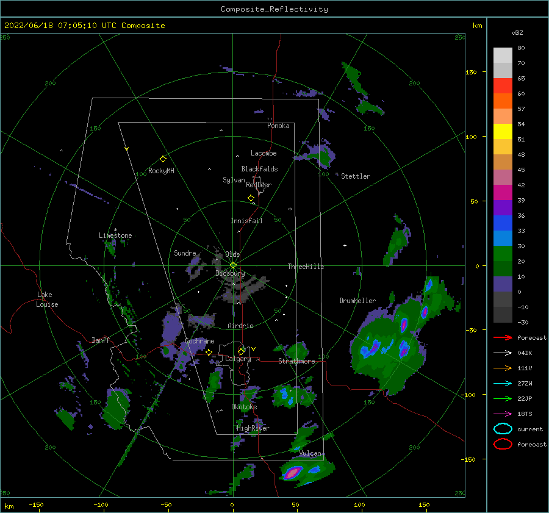
Task: Click the Calgary city label
Action: [238, 359]
